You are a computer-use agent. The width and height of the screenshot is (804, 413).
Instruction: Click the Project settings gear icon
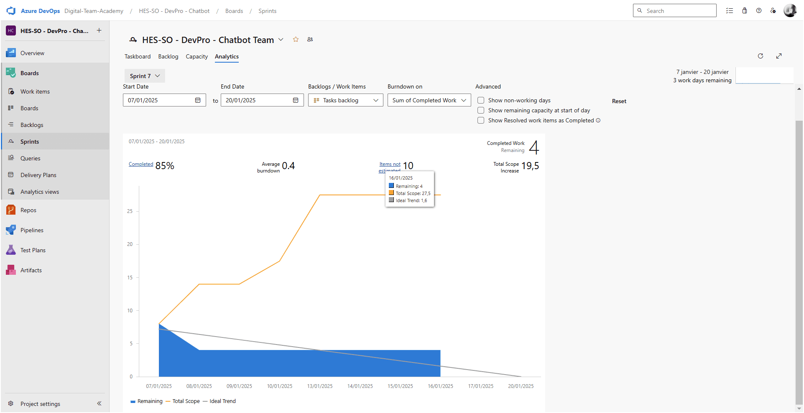tap(11, 404)
